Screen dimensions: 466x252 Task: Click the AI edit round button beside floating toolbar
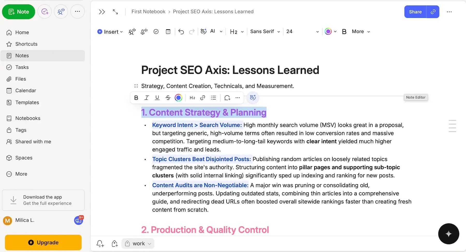point(253,97)
